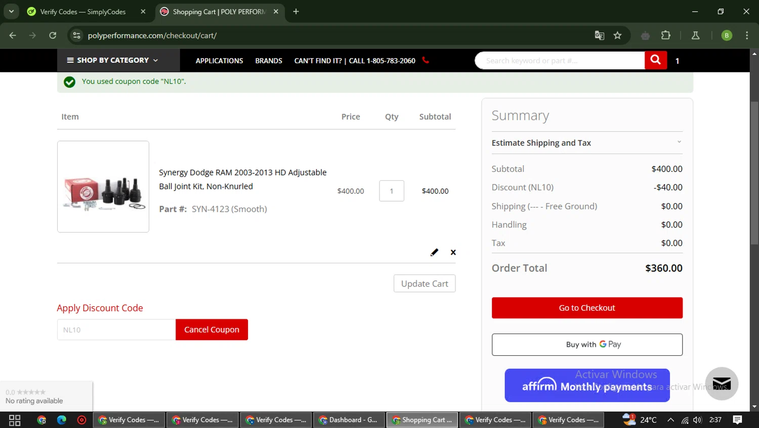Viewport: 759px width, 428px height.
Task: Click the Google rating widget
Action: pos(46,396)
